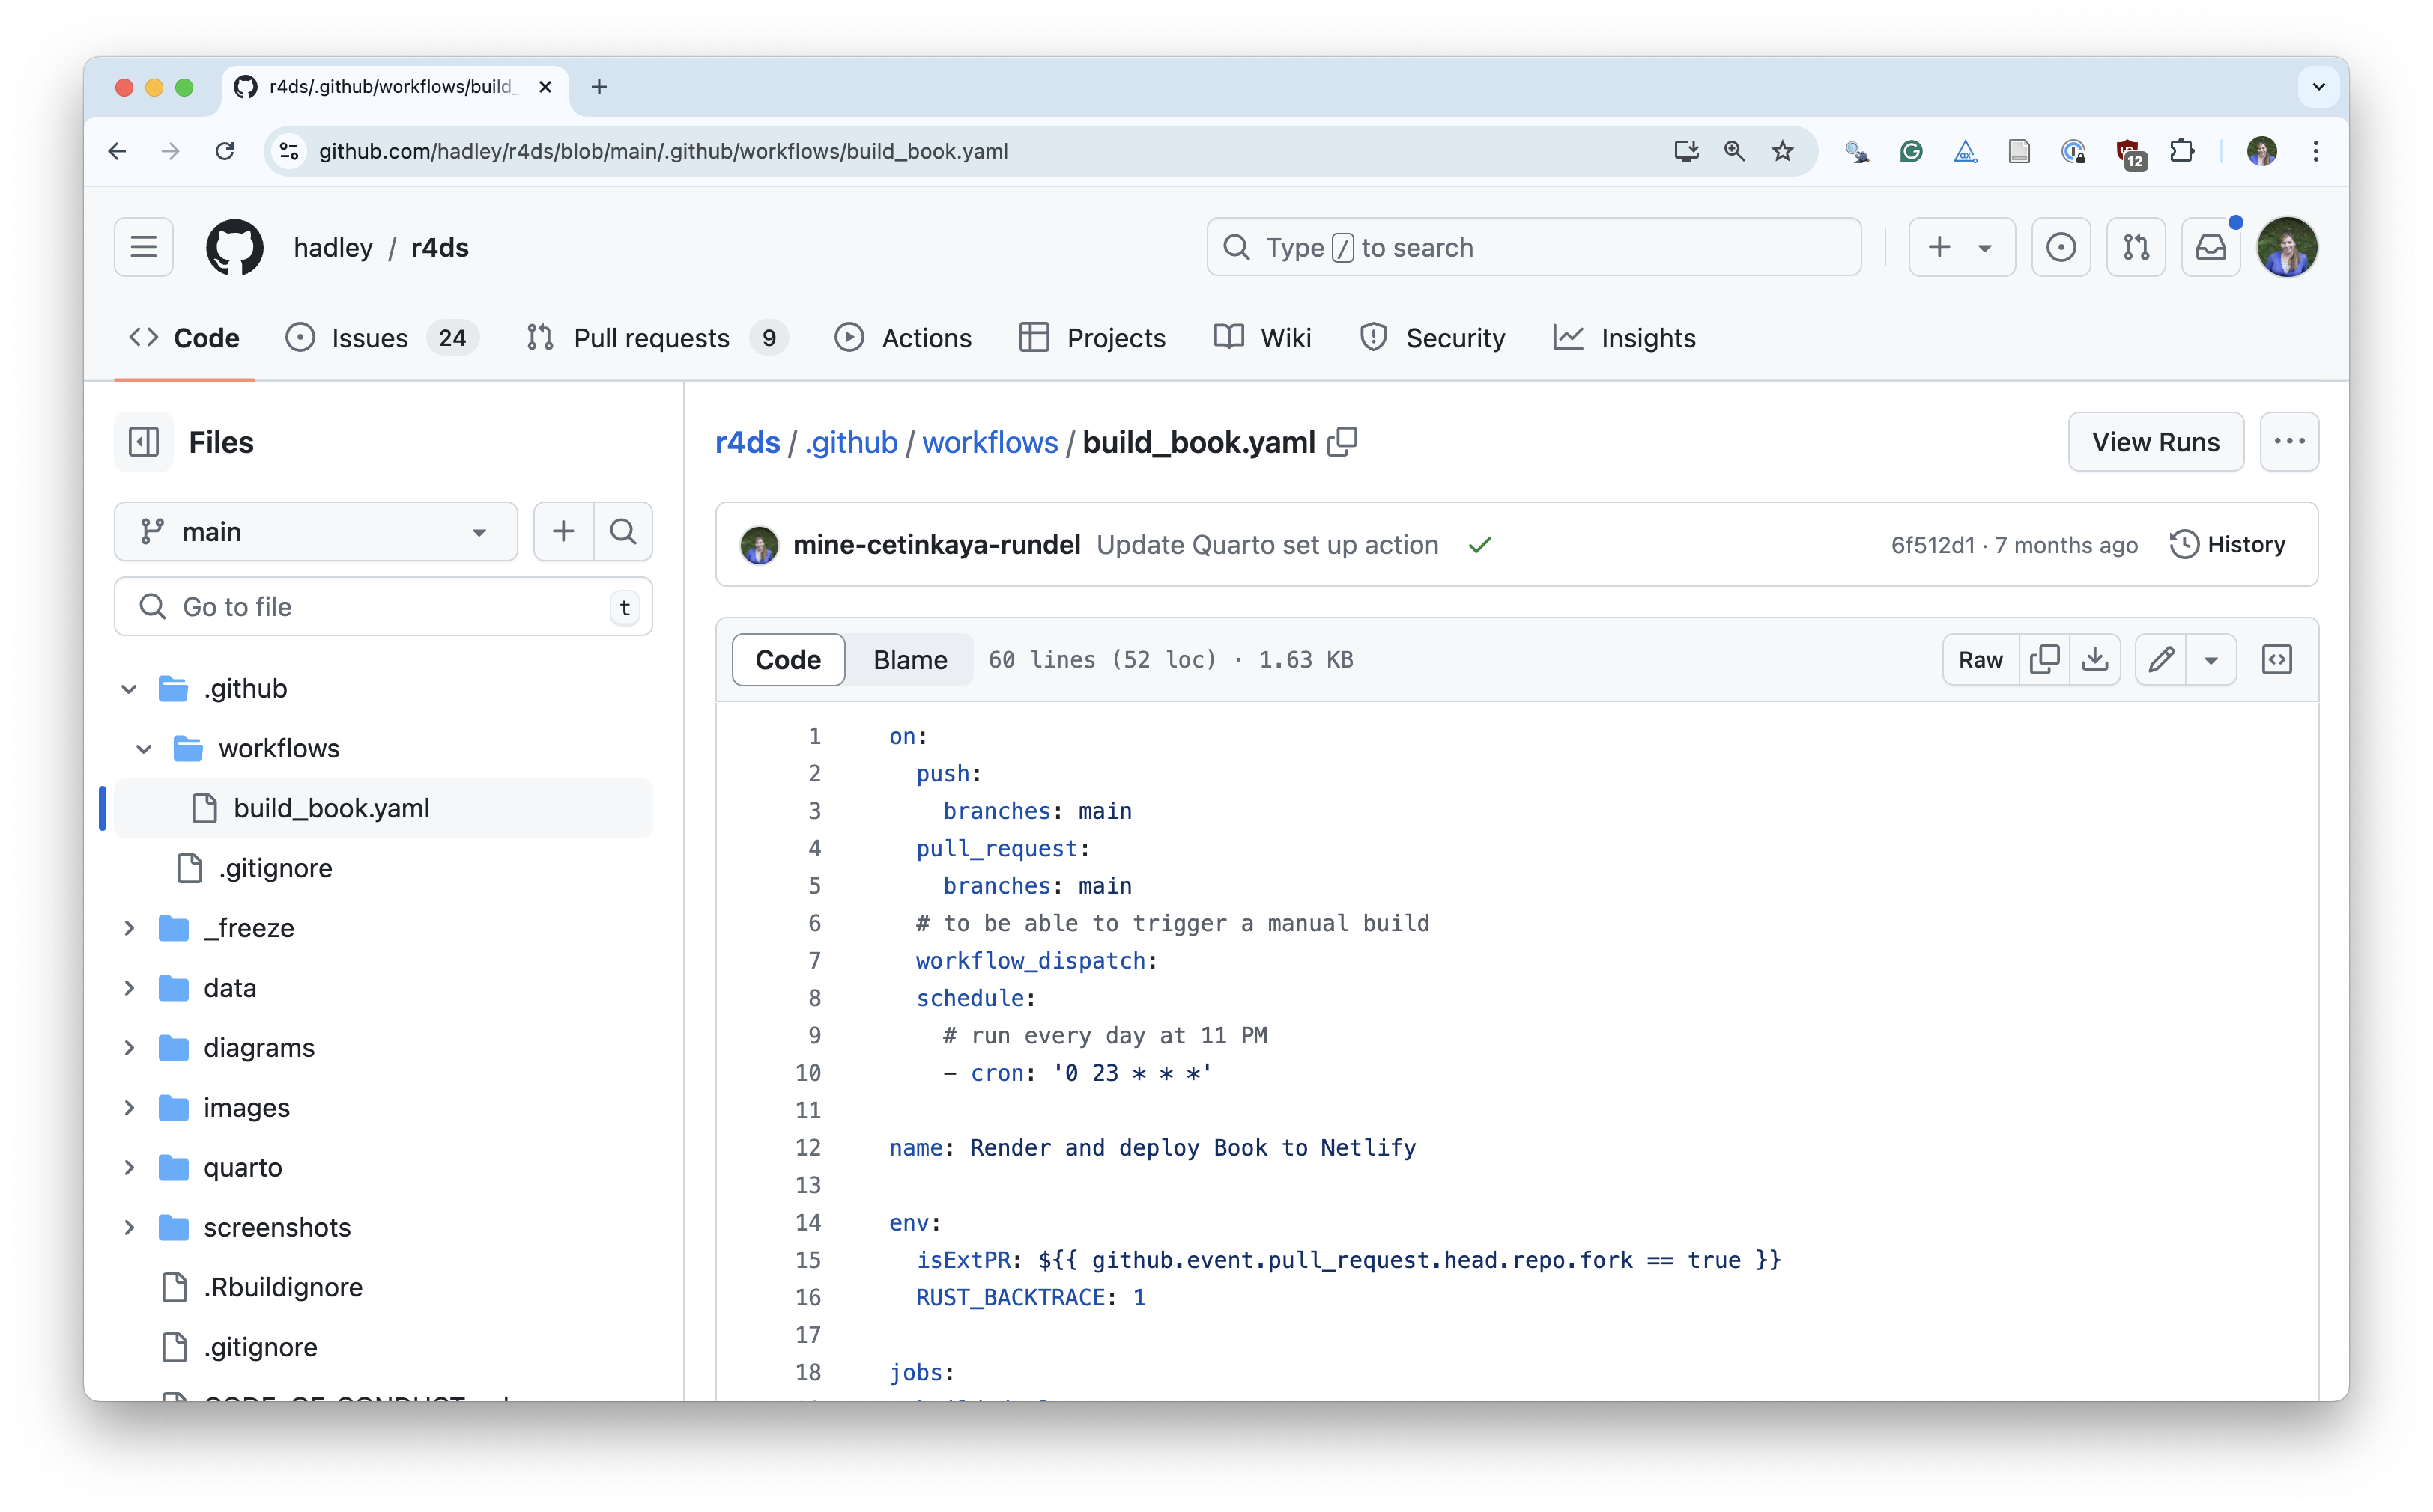
Task: Open repository search in the Files sidebar
Action: coord(622,531)
